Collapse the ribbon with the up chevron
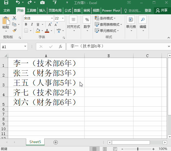 (169, 38)
